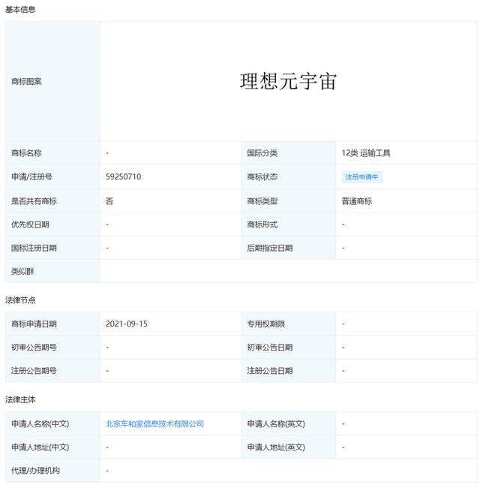The image size is (480, 485).
Task: Click the 法律节点 section heading
Action: point(20,300)
